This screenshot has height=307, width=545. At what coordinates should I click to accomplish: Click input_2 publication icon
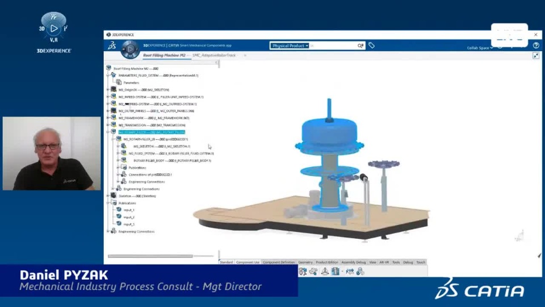[119, 217]
